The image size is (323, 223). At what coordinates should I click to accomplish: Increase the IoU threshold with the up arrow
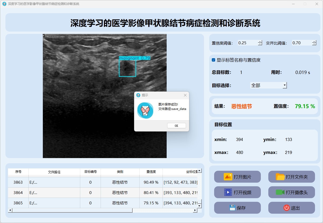[x=314, y=41]
